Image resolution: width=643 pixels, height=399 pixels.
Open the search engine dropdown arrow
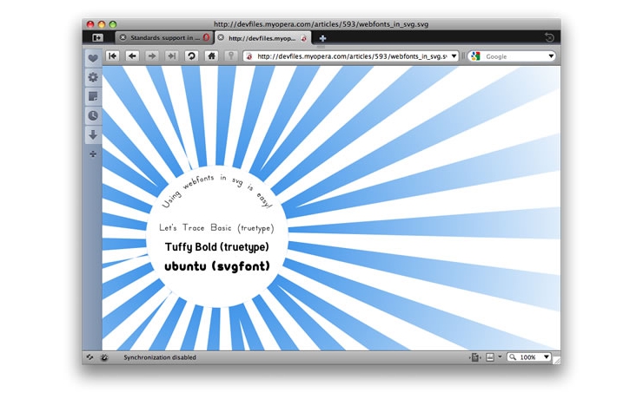551,56
